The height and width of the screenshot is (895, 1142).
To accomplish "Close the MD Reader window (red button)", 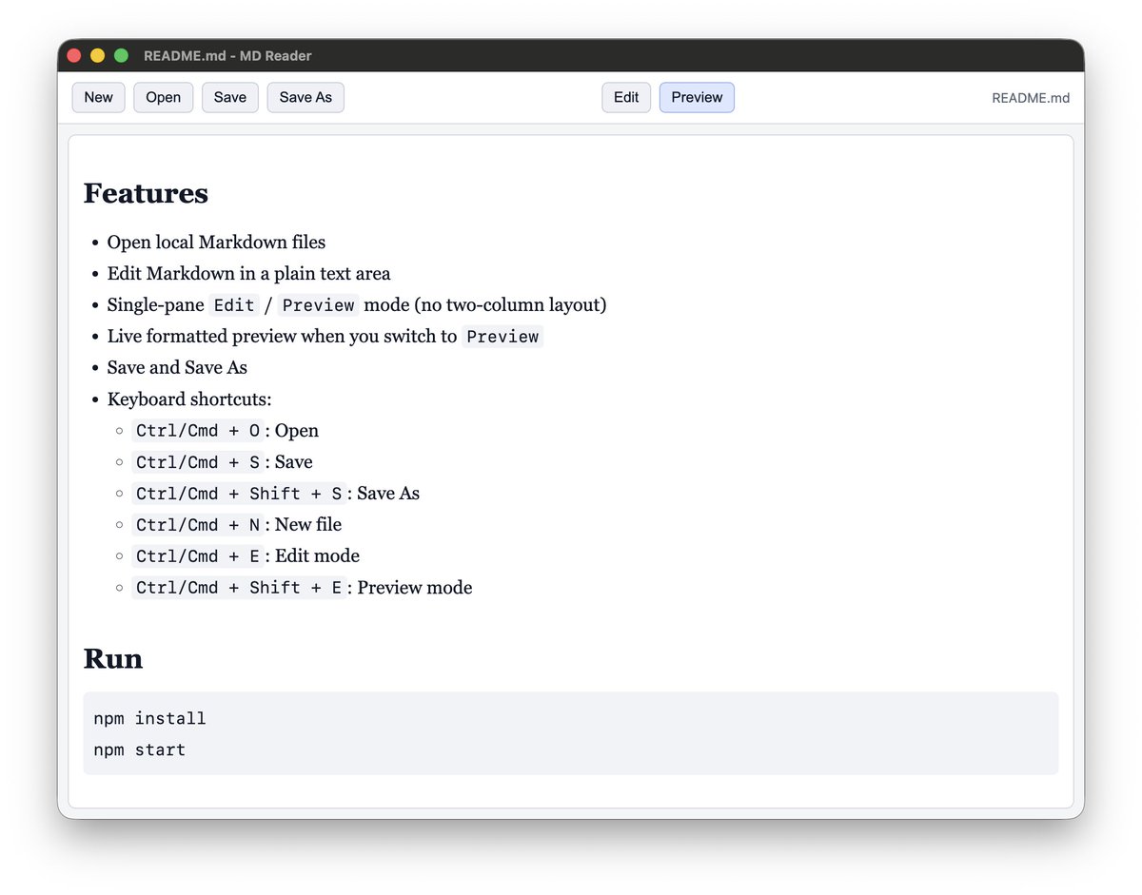I will tap(74, 55).
